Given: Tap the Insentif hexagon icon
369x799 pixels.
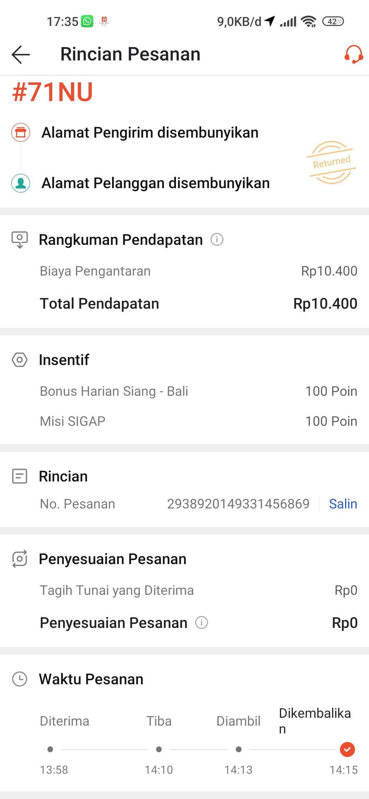Looking at the screenshot, I should pos(20,360).
